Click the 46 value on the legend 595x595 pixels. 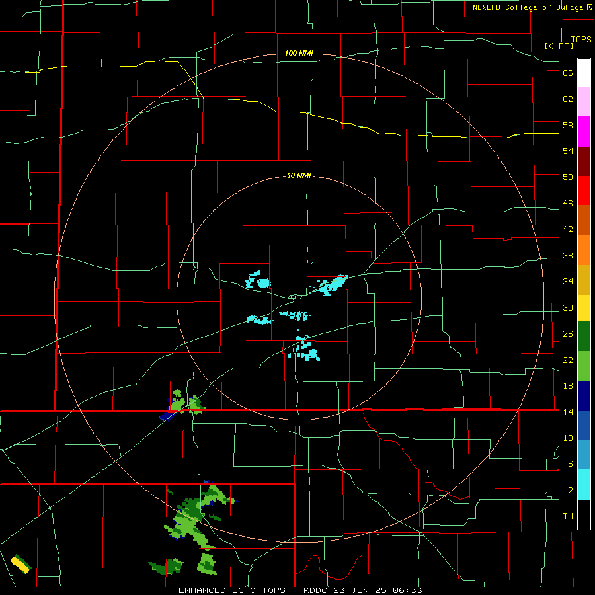(568, 204)
